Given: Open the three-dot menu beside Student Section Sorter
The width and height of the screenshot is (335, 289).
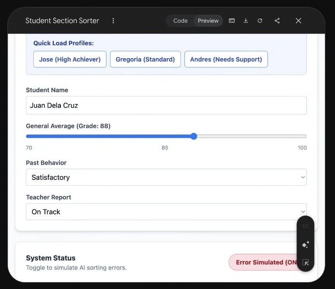Looking at the screenshot, I should pyautogui.click(x=113, y=21).
